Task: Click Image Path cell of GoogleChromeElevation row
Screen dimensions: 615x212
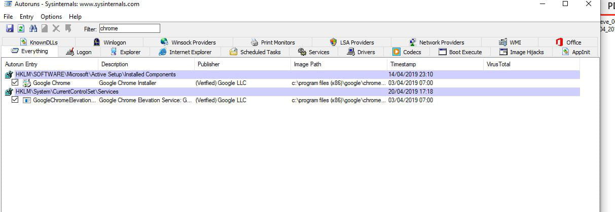Action: [x=339, y=100]
